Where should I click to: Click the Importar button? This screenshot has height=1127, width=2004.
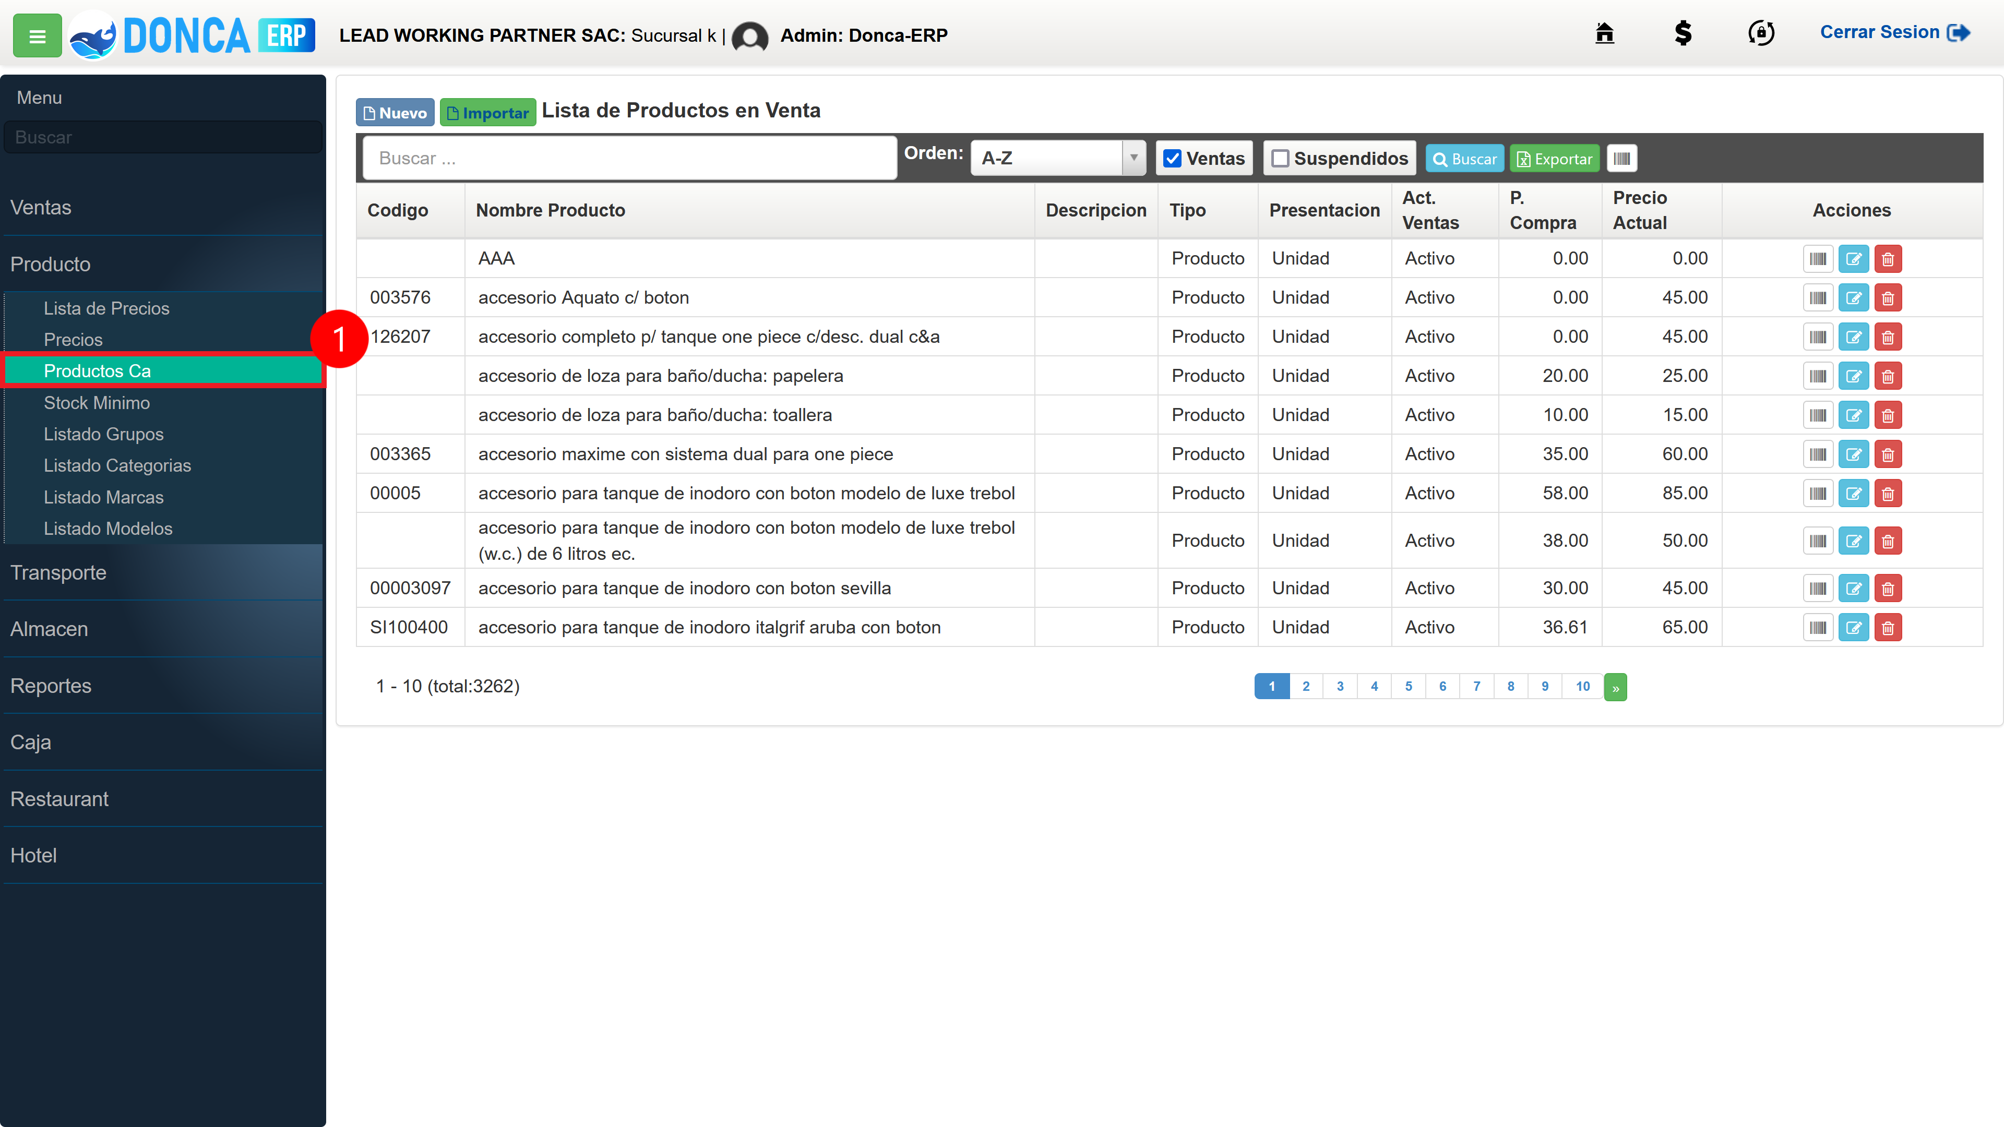(x=488, y=113)
